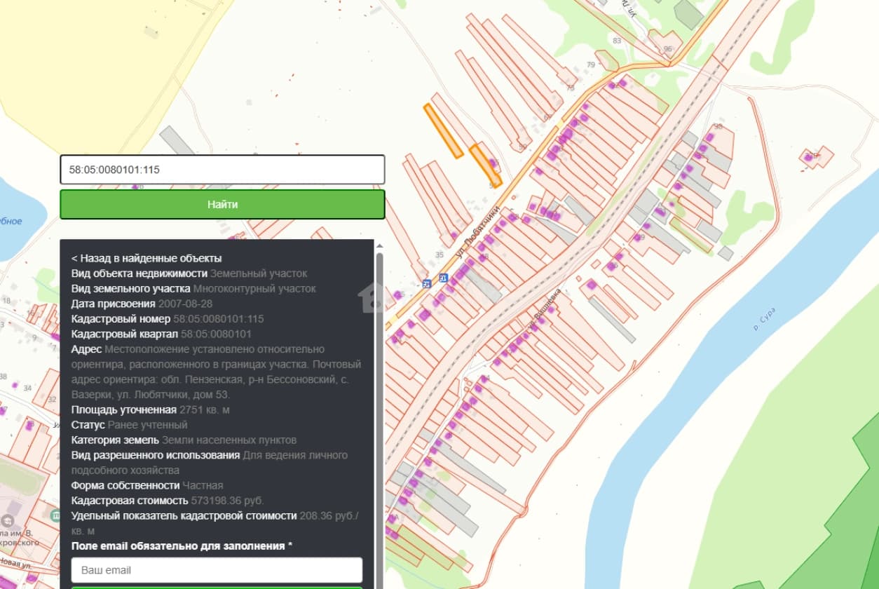879x589 pixels.
Task: Click the Многоконтурный участок value
Action: pos(254,288)
